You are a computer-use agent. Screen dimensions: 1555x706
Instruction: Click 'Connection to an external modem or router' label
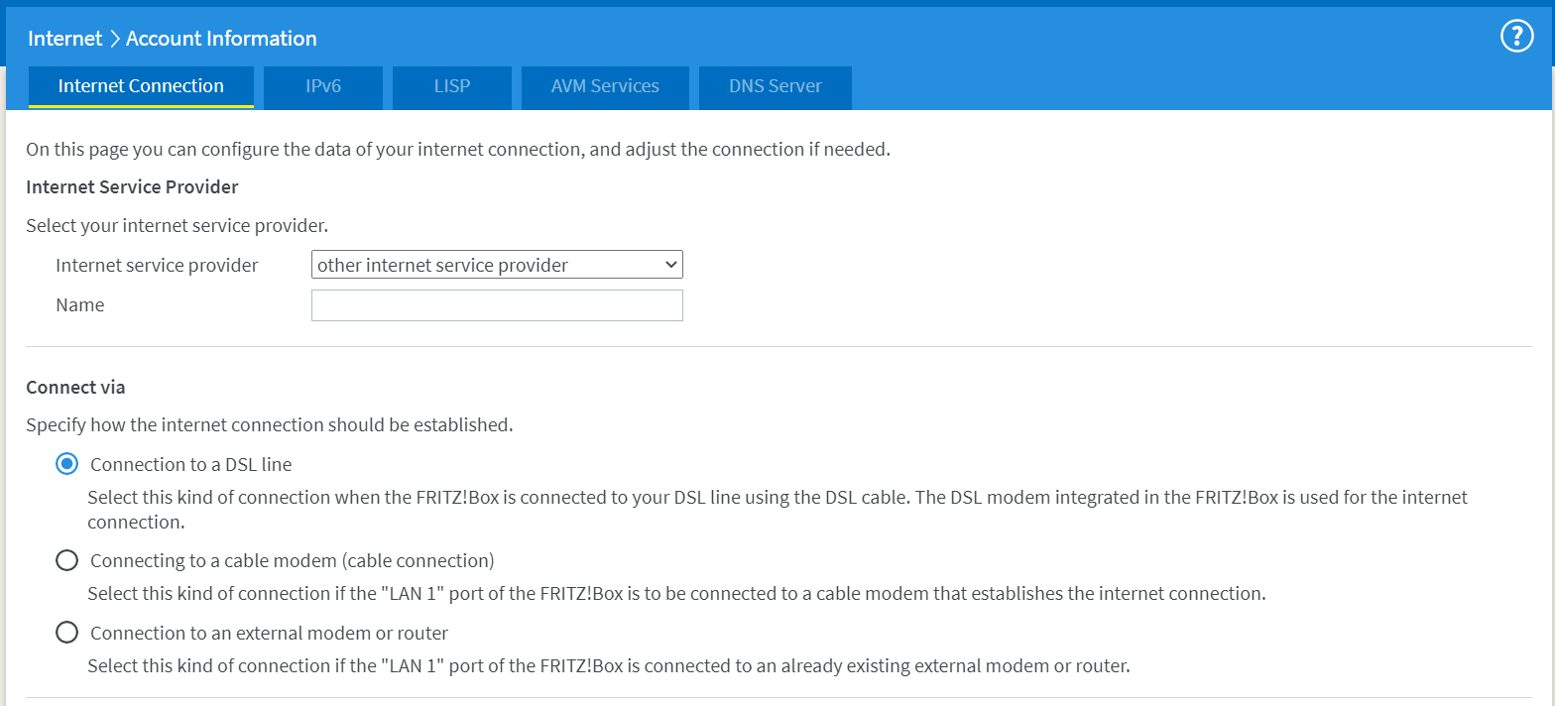point(269,633)
